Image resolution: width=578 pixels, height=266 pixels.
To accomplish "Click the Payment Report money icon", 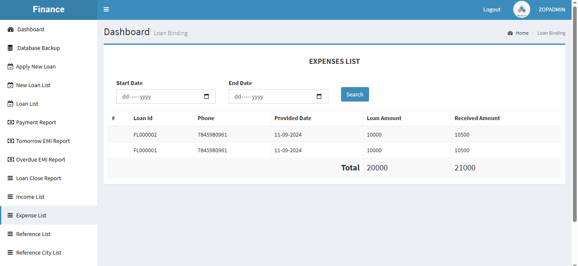I will (x=11, y=123).
